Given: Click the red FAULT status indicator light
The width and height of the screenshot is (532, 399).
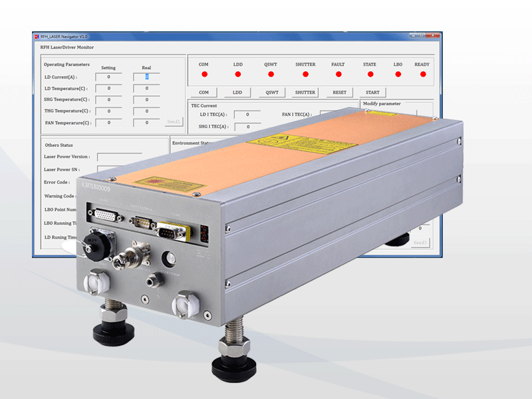Looking at the screenshot, I should pyautogui.click(x=338, y=74).
